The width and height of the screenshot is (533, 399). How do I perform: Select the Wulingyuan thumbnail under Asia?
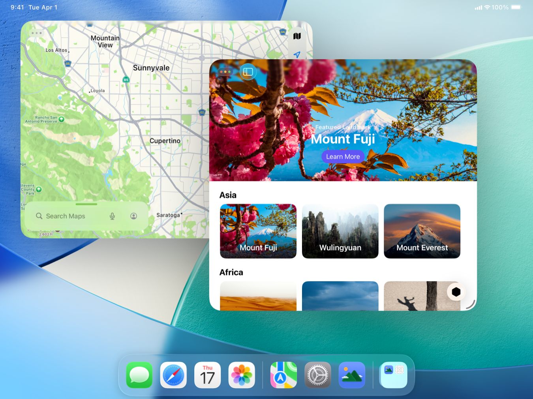pyautogui.click(x=340, y=231)
